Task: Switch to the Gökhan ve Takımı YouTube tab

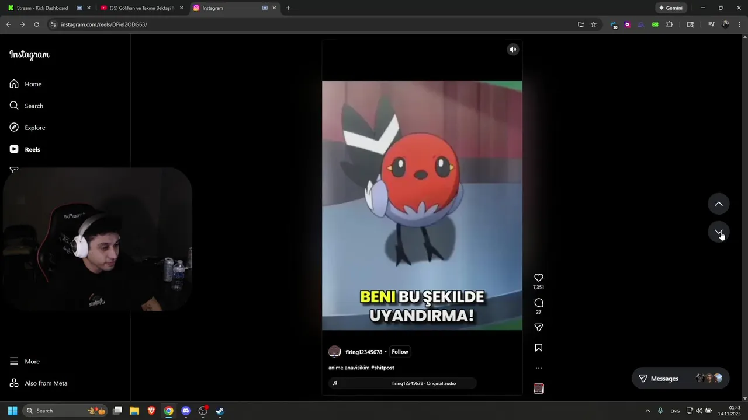Action: [140, 8]
